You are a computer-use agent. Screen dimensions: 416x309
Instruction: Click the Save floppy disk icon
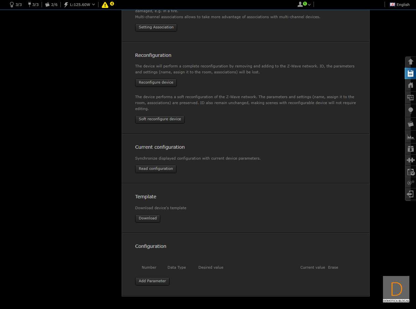point(410,73)
